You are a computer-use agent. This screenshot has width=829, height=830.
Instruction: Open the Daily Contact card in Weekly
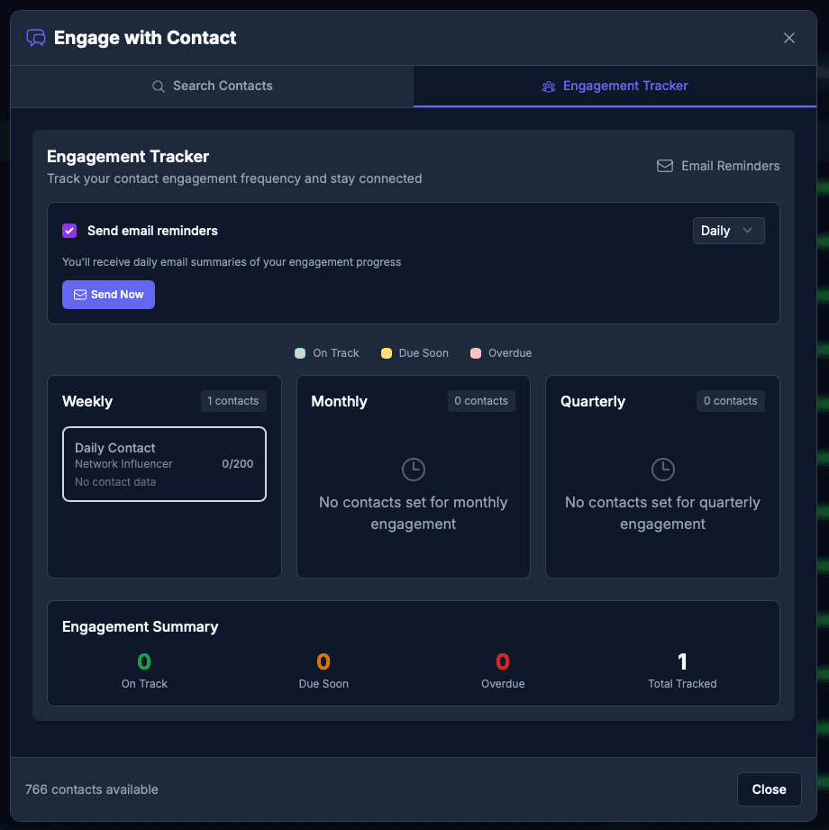coord(164,464)
